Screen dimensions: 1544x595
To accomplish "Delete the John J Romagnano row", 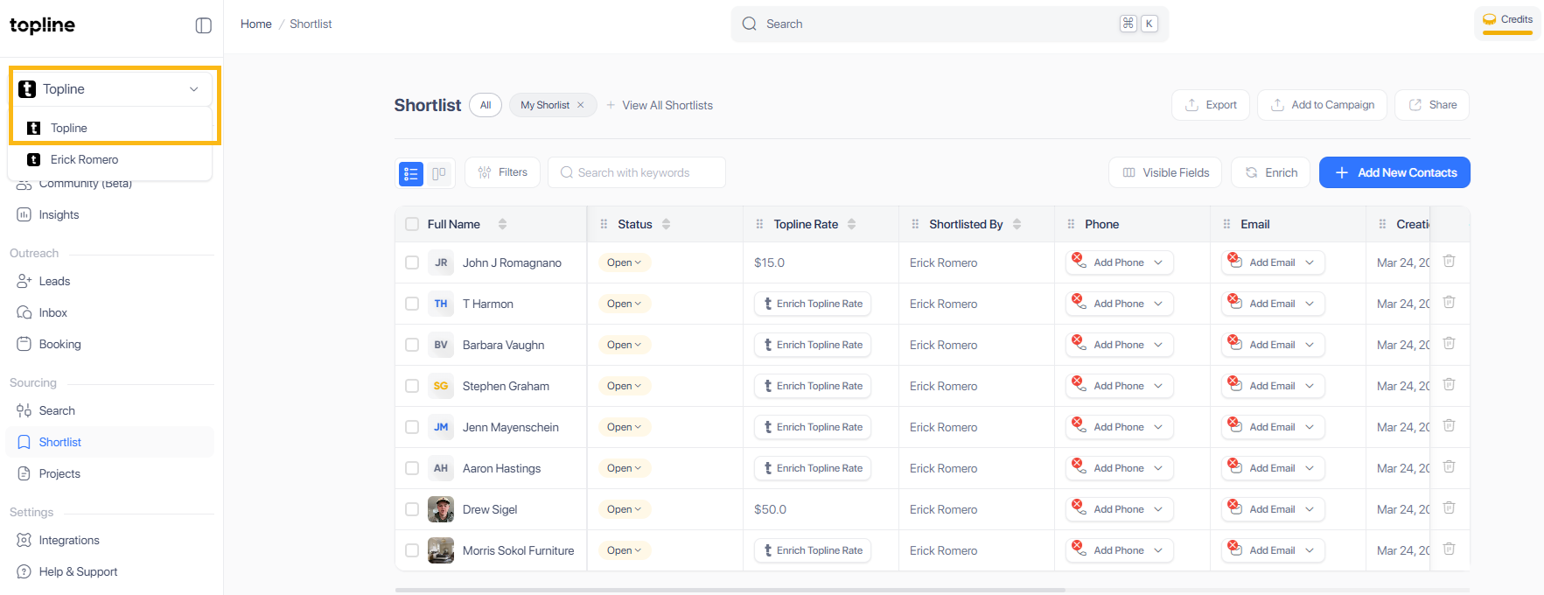I will coord(1449,262).
